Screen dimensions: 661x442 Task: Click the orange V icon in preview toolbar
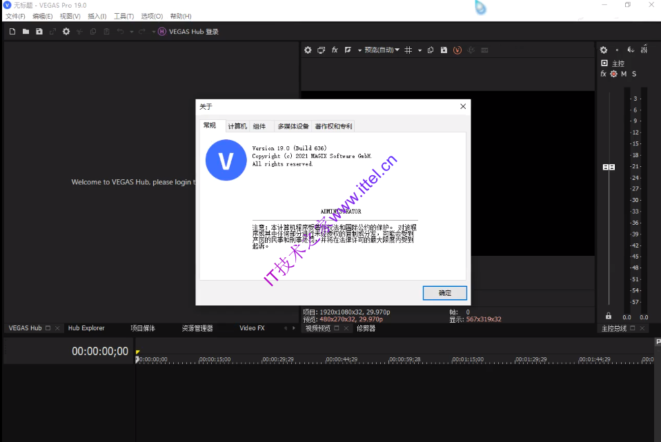[x=457, y=50]
